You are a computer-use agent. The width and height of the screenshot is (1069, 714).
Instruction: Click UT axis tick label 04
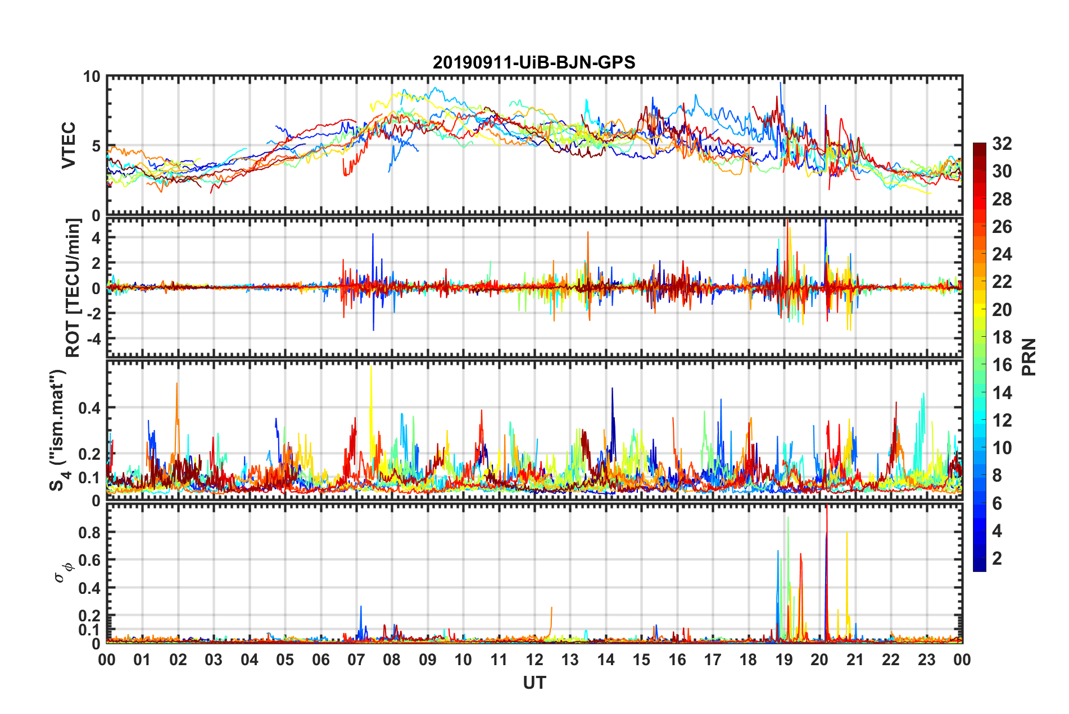[x=250, y=660]
